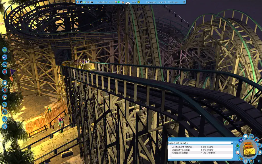This screenshot has width=262, height=164.
Task: Open the 'Basic test results' dropdown arrow
Action: pyautogui.click(x=232, y=143)
